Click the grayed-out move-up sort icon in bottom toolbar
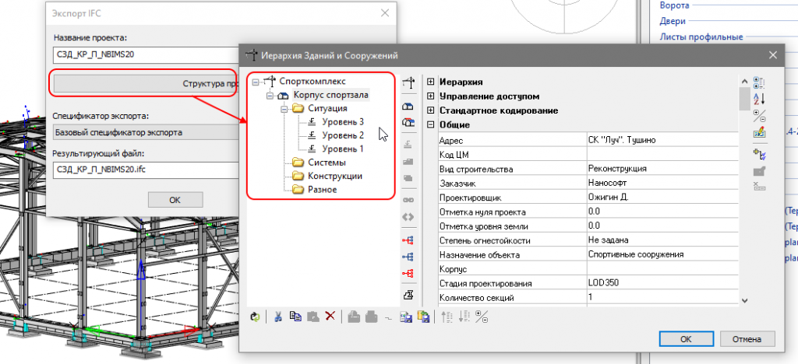 coord(447,317)
